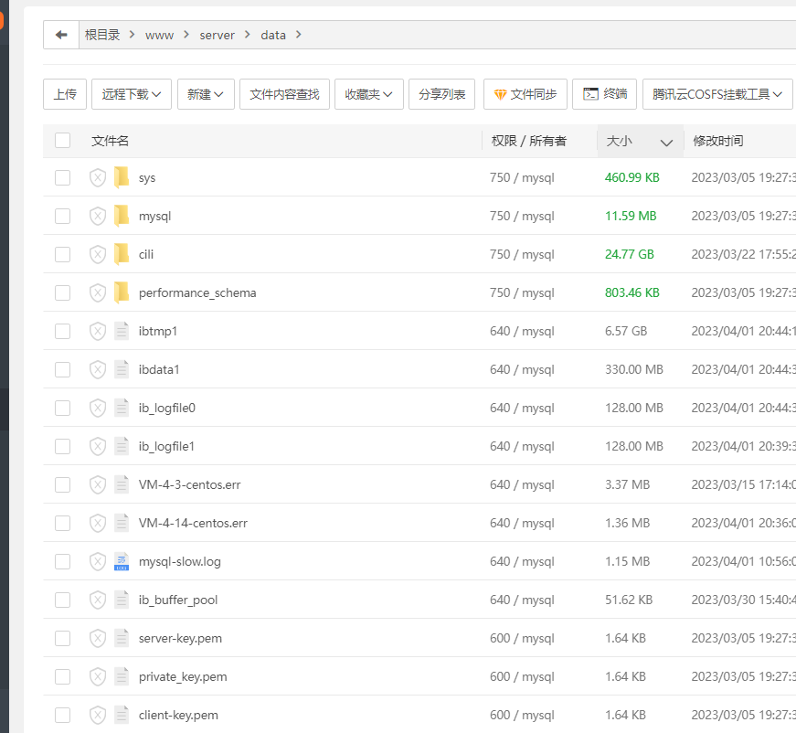This screenshot has width=796, height=733.
Task: Click the shield icon for server-key.pem
Action: [x=98, y=638]
